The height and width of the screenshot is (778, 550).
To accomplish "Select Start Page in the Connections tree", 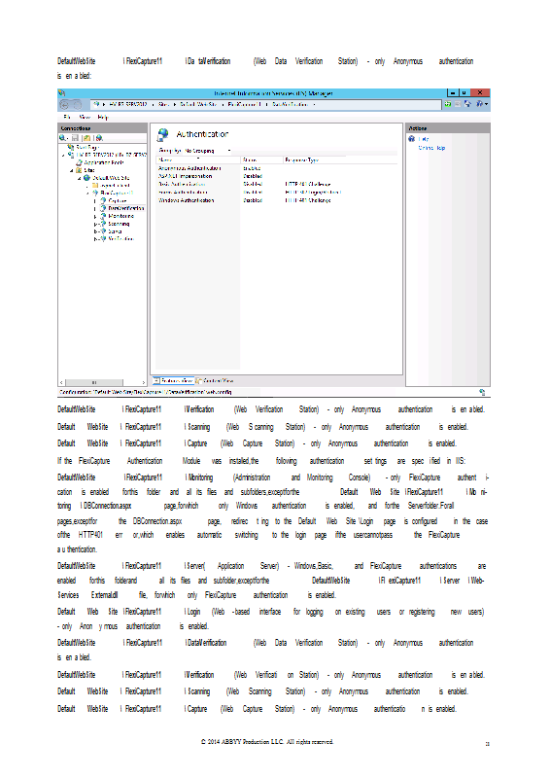I will coord(87,148).
